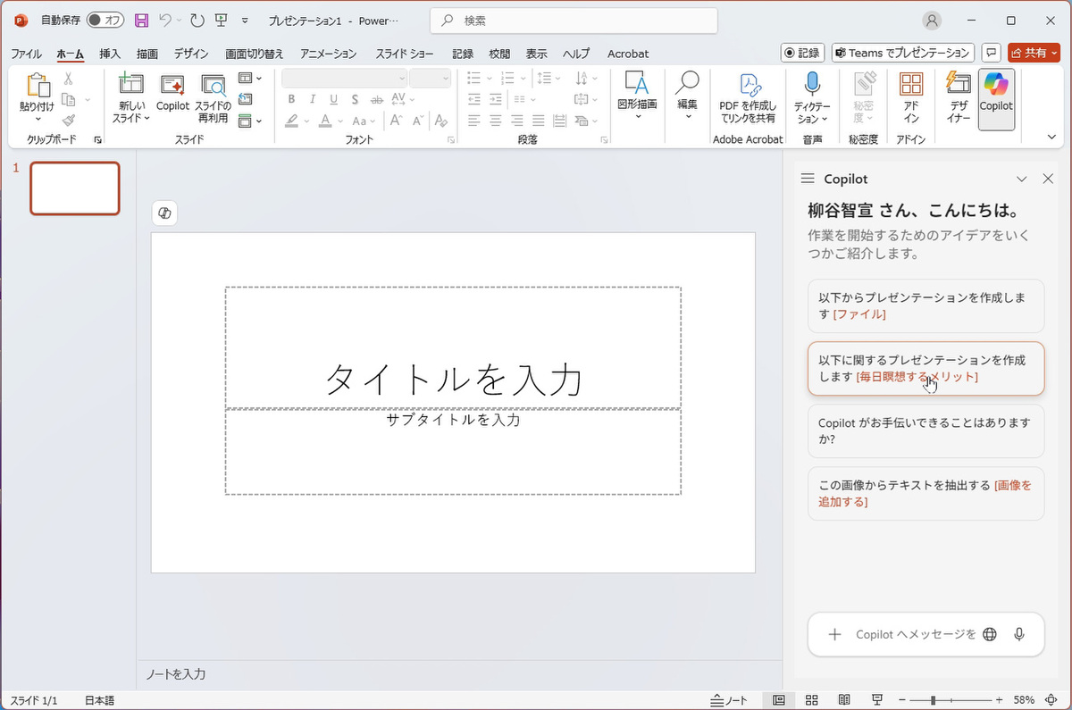The image size is (1072, 710).
Task: Open the Designer (デザイナー) pane
Action: [x=959, y=90]
